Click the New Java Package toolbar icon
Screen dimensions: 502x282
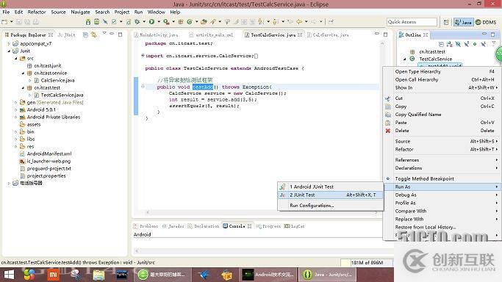(x=181, y=22)
